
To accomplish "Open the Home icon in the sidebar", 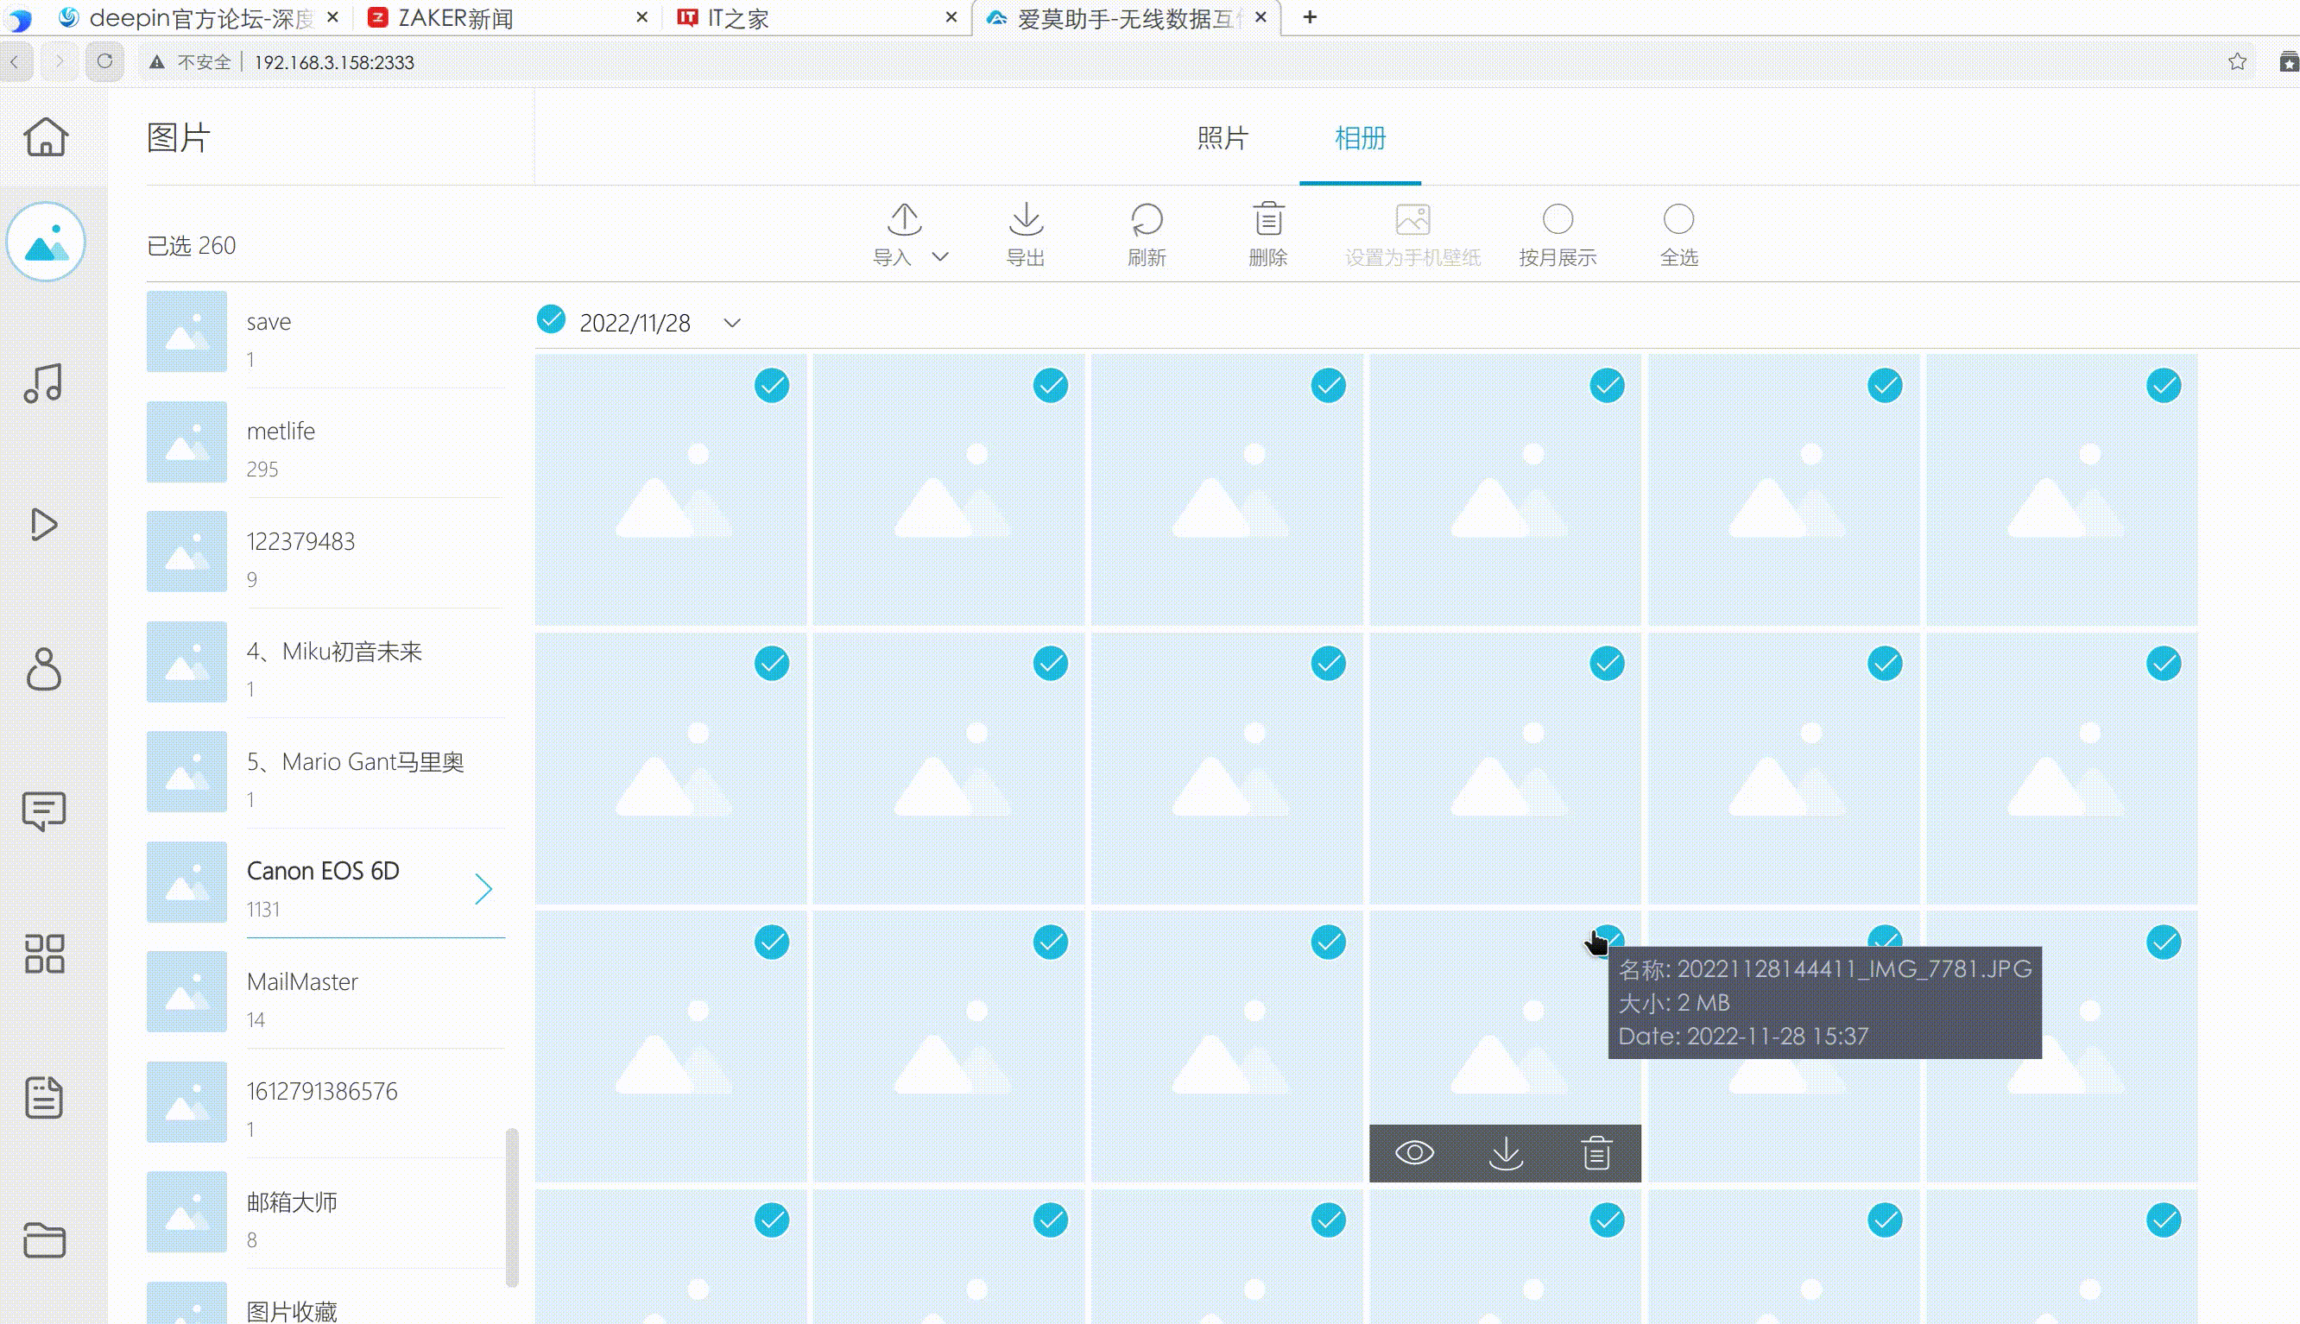I will pos(45,137).
